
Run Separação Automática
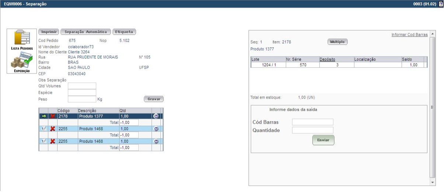pyautogui.click(x=86, y=32)
